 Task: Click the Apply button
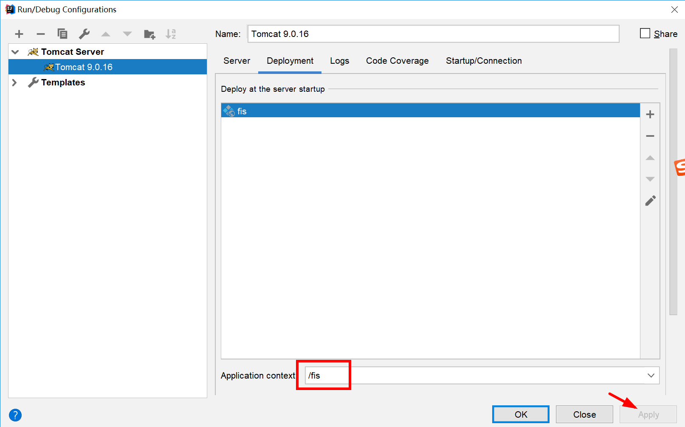click(x=648, y=414)
